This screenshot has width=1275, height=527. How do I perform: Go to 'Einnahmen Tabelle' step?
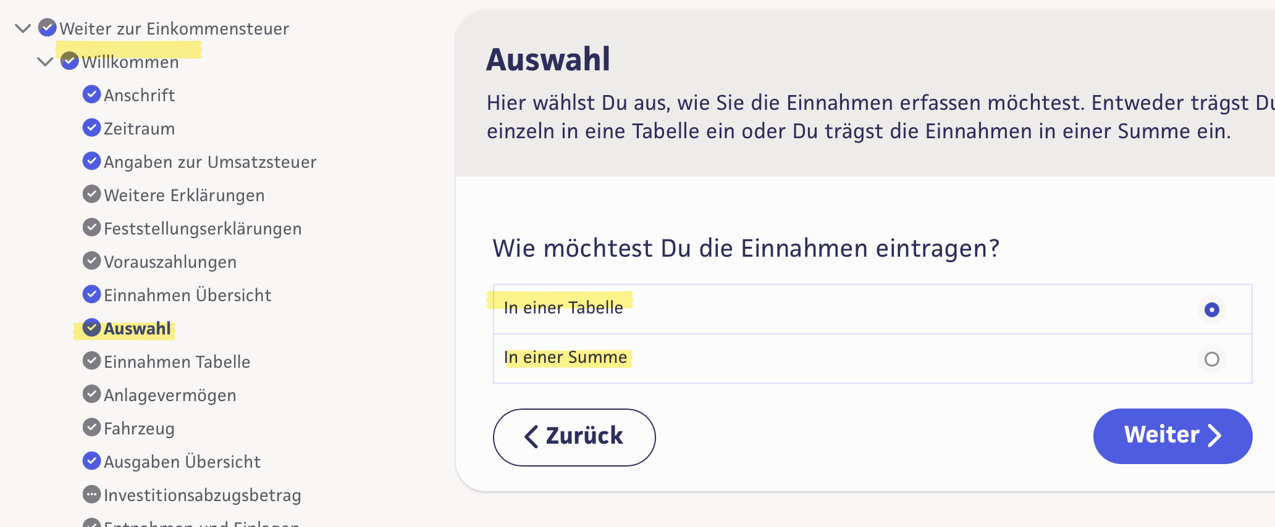coord(177,362)
